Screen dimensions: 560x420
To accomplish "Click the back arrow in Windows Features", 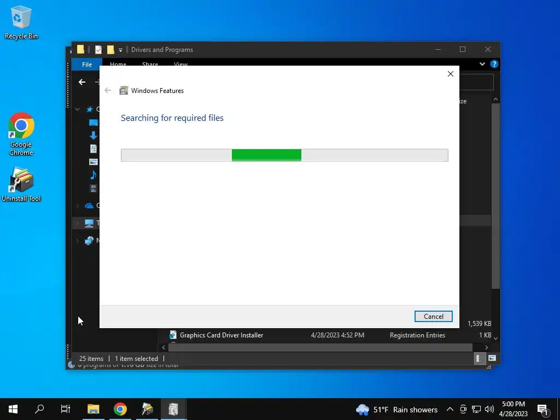I will [x=108, y=90].
